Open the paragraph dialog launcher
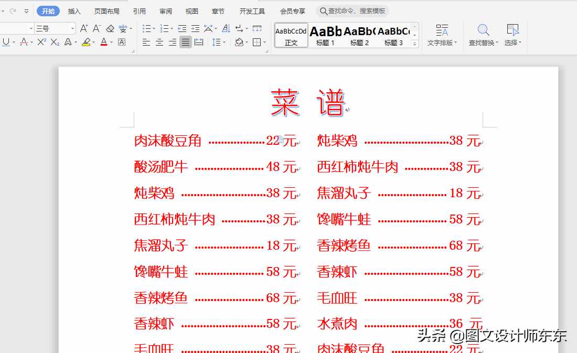The height and width of the screenshot is (353, 577). [x=267, y=51]
